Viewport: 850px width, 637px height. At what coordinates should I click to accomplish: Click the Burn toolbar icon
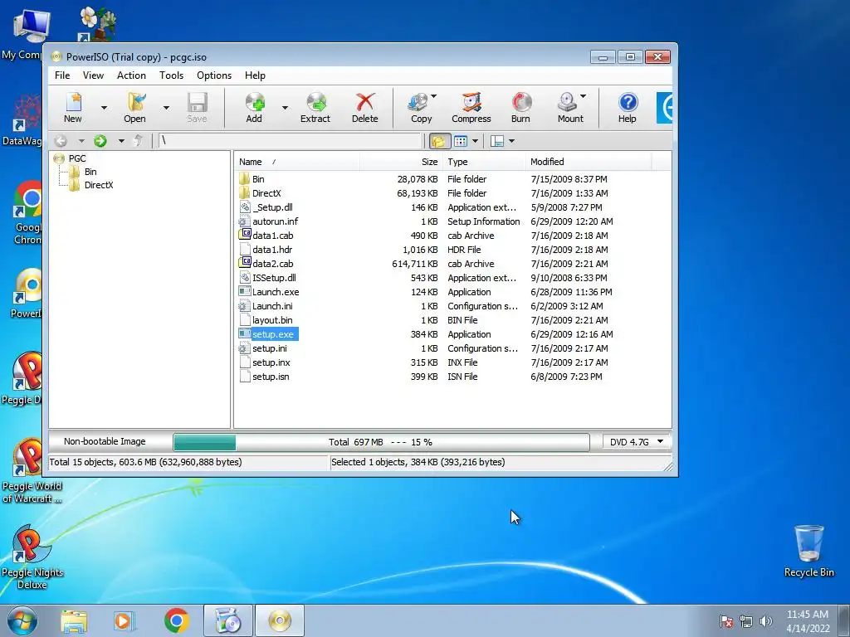pyautogui.click(x=520, y=108)
